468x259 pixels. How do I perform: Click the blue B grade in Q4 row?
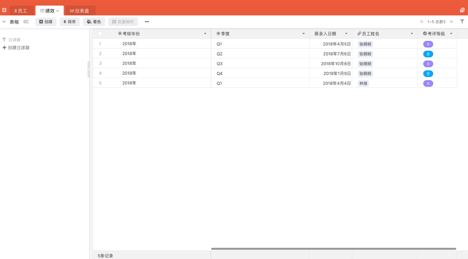pyautogui.click(x=428, y=74)
